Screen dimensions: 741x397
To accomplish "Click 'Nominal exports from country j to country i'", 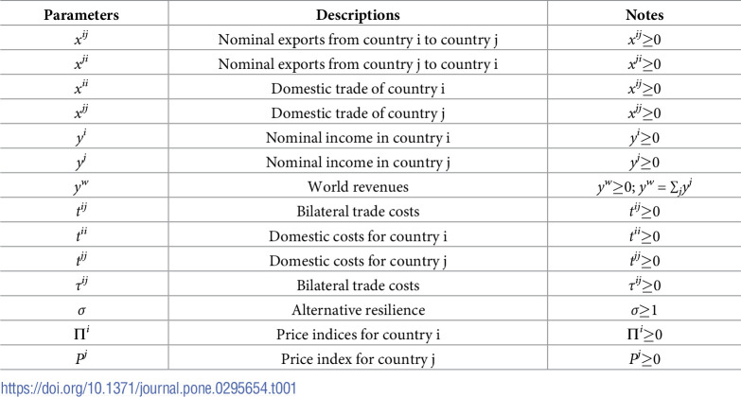I will (x=358, y=64).
